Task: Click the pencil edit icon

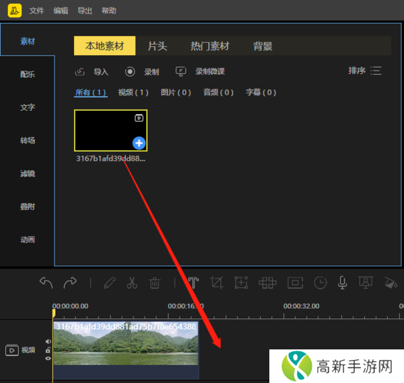Action: 109,283
